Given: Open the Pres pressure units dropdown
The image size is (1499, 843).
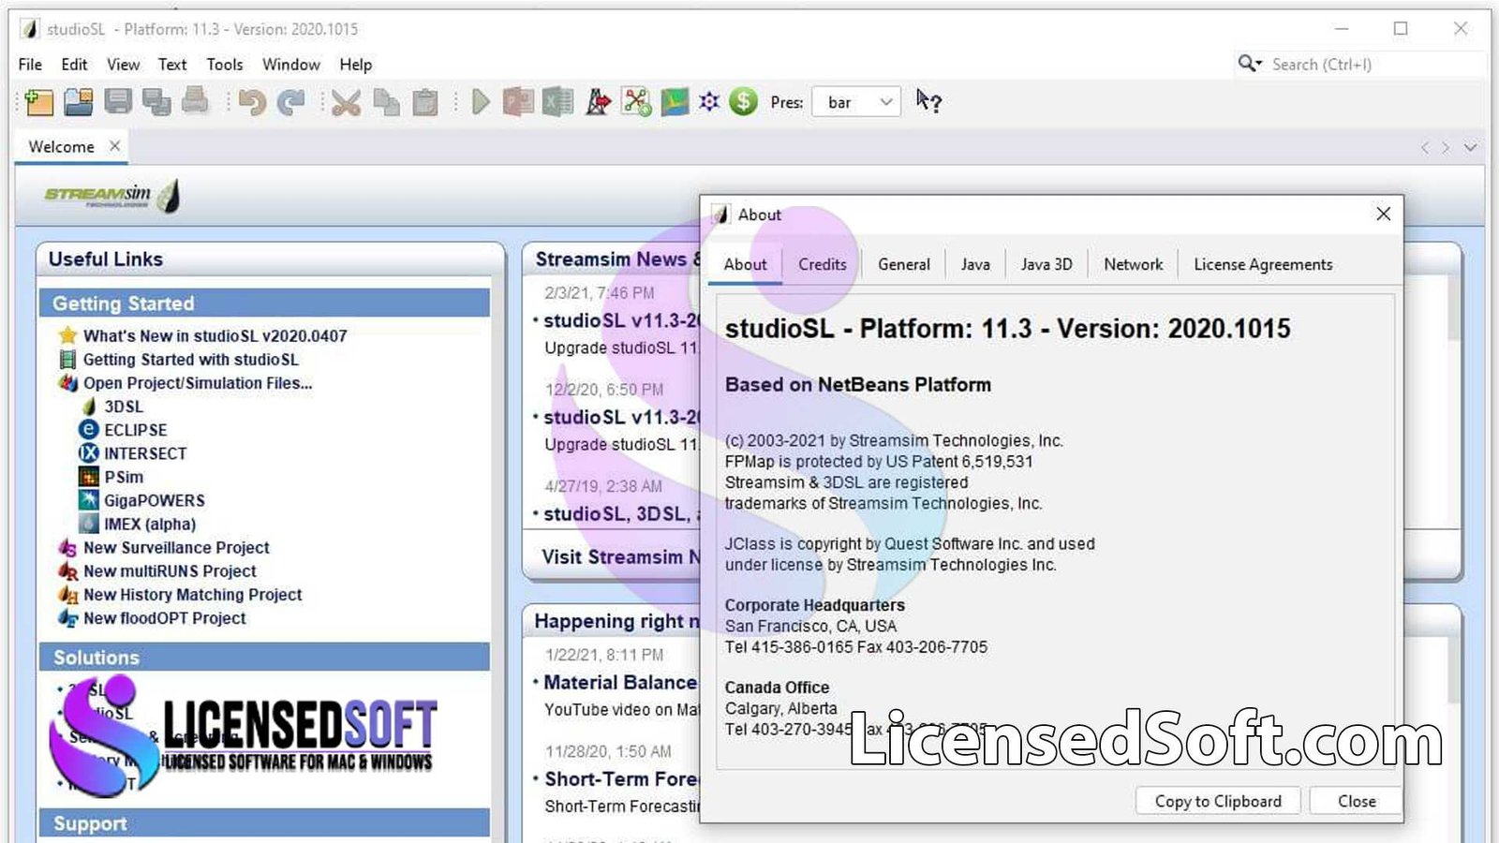Looking at the screenshot, I should click(856, 101).
